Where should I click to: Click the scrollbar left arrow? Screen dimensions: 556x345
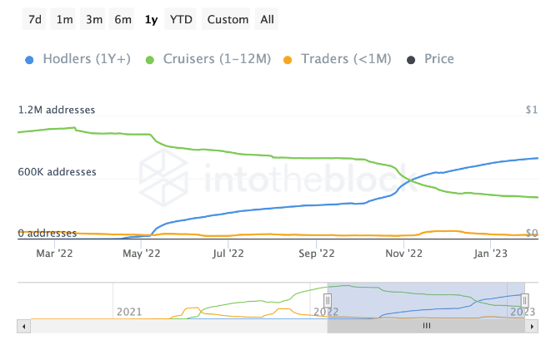(23, 327)
